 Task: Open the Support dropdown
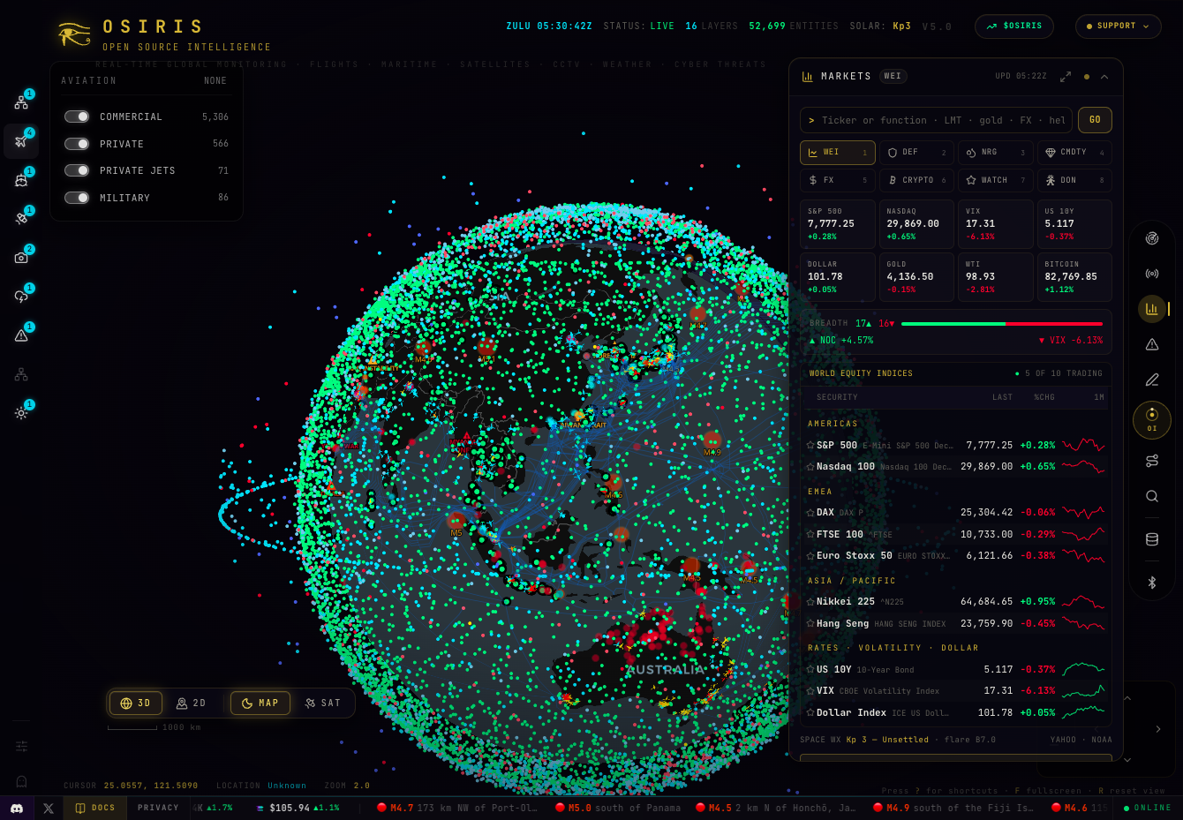pyautogui.click(x=1118, y=26)
